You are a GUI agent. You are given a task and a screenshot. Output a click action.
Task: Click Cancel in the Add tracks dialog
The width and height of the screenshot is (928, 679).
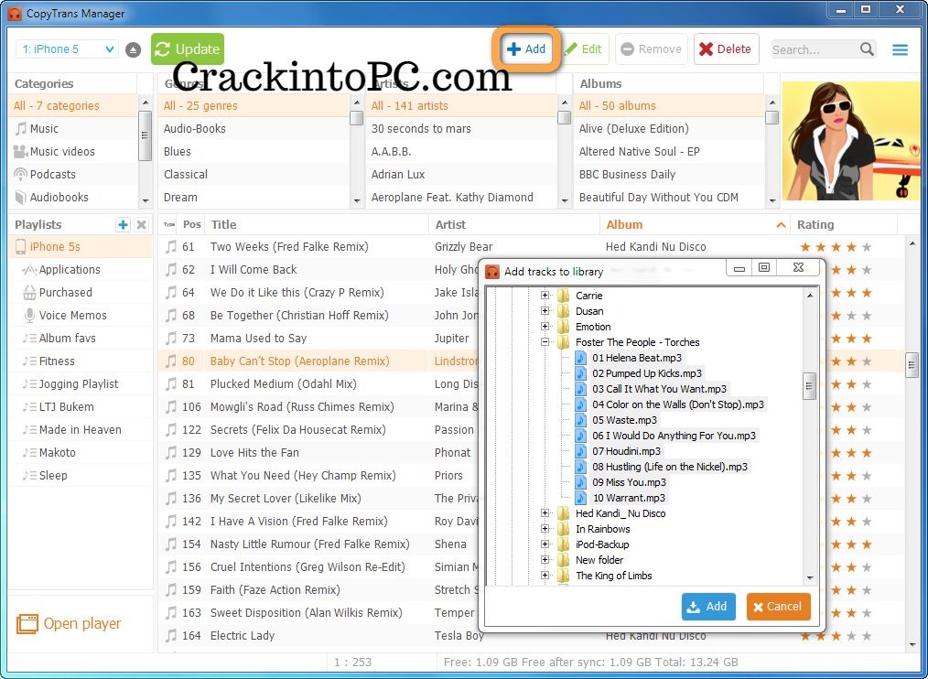click(778, 606)
